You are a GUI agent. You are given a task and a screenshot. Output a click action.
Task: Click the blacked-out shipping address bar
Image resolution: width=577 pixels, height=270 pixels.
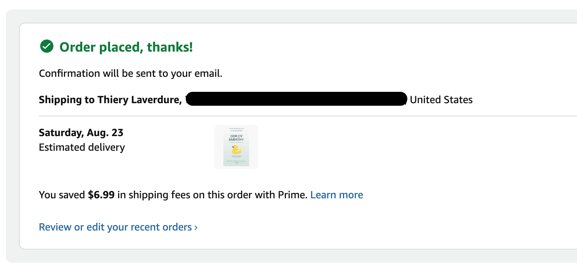(x=296, y=99)
